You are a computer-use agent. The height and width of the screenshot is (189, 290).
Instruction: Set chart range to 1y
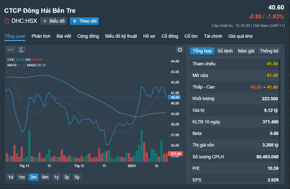[x=56, y=177]
